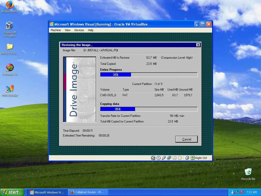Click the mouse integration icon in VirtualBox status bar

point(187,158)
